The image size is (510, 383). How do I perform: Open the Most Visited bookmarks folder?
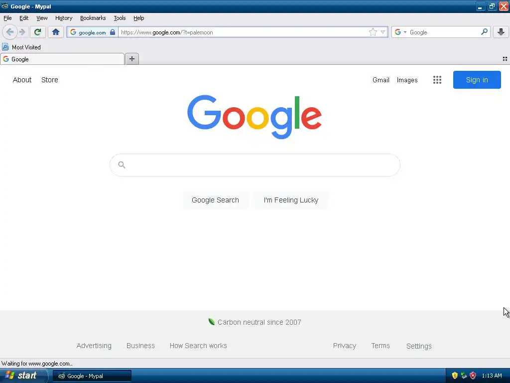click(x=21, y=47)
